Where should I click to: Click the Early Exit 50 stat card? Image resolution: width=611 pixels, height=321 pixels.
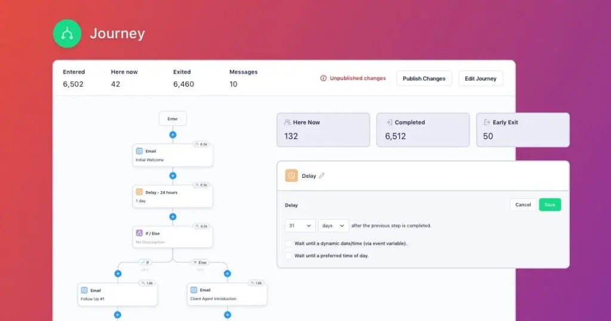coord(523,129)
